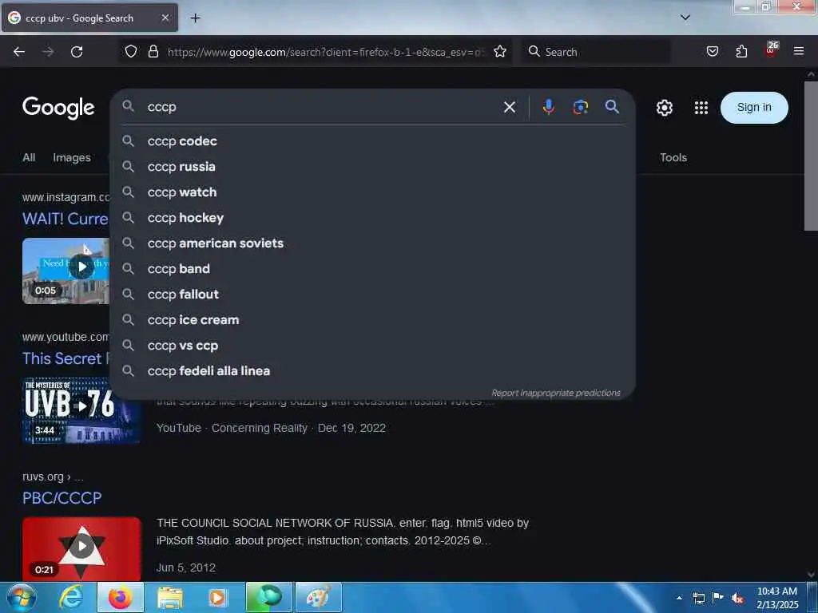Select suggestion 'cccp hockey'

click(x=372, y=217)
